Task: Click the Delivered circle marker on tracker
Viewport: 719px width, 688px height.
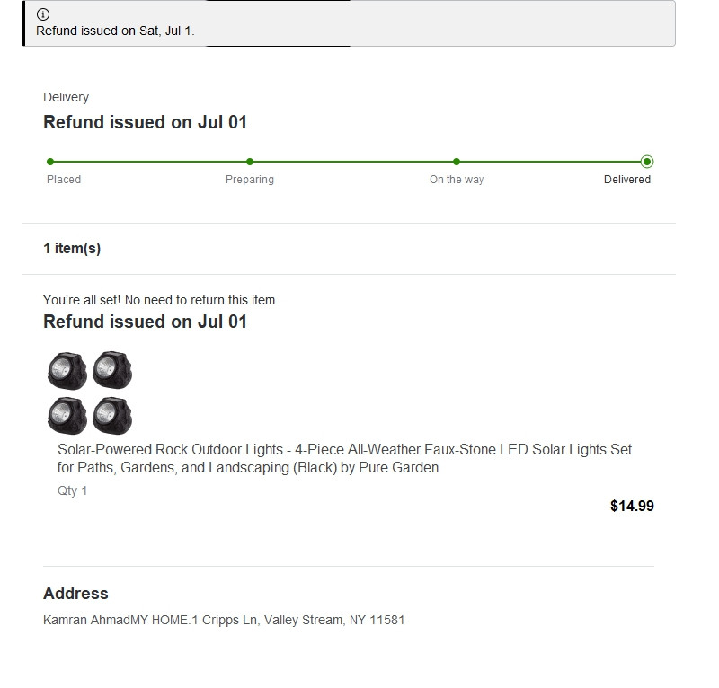Action: tap(647, 162)
